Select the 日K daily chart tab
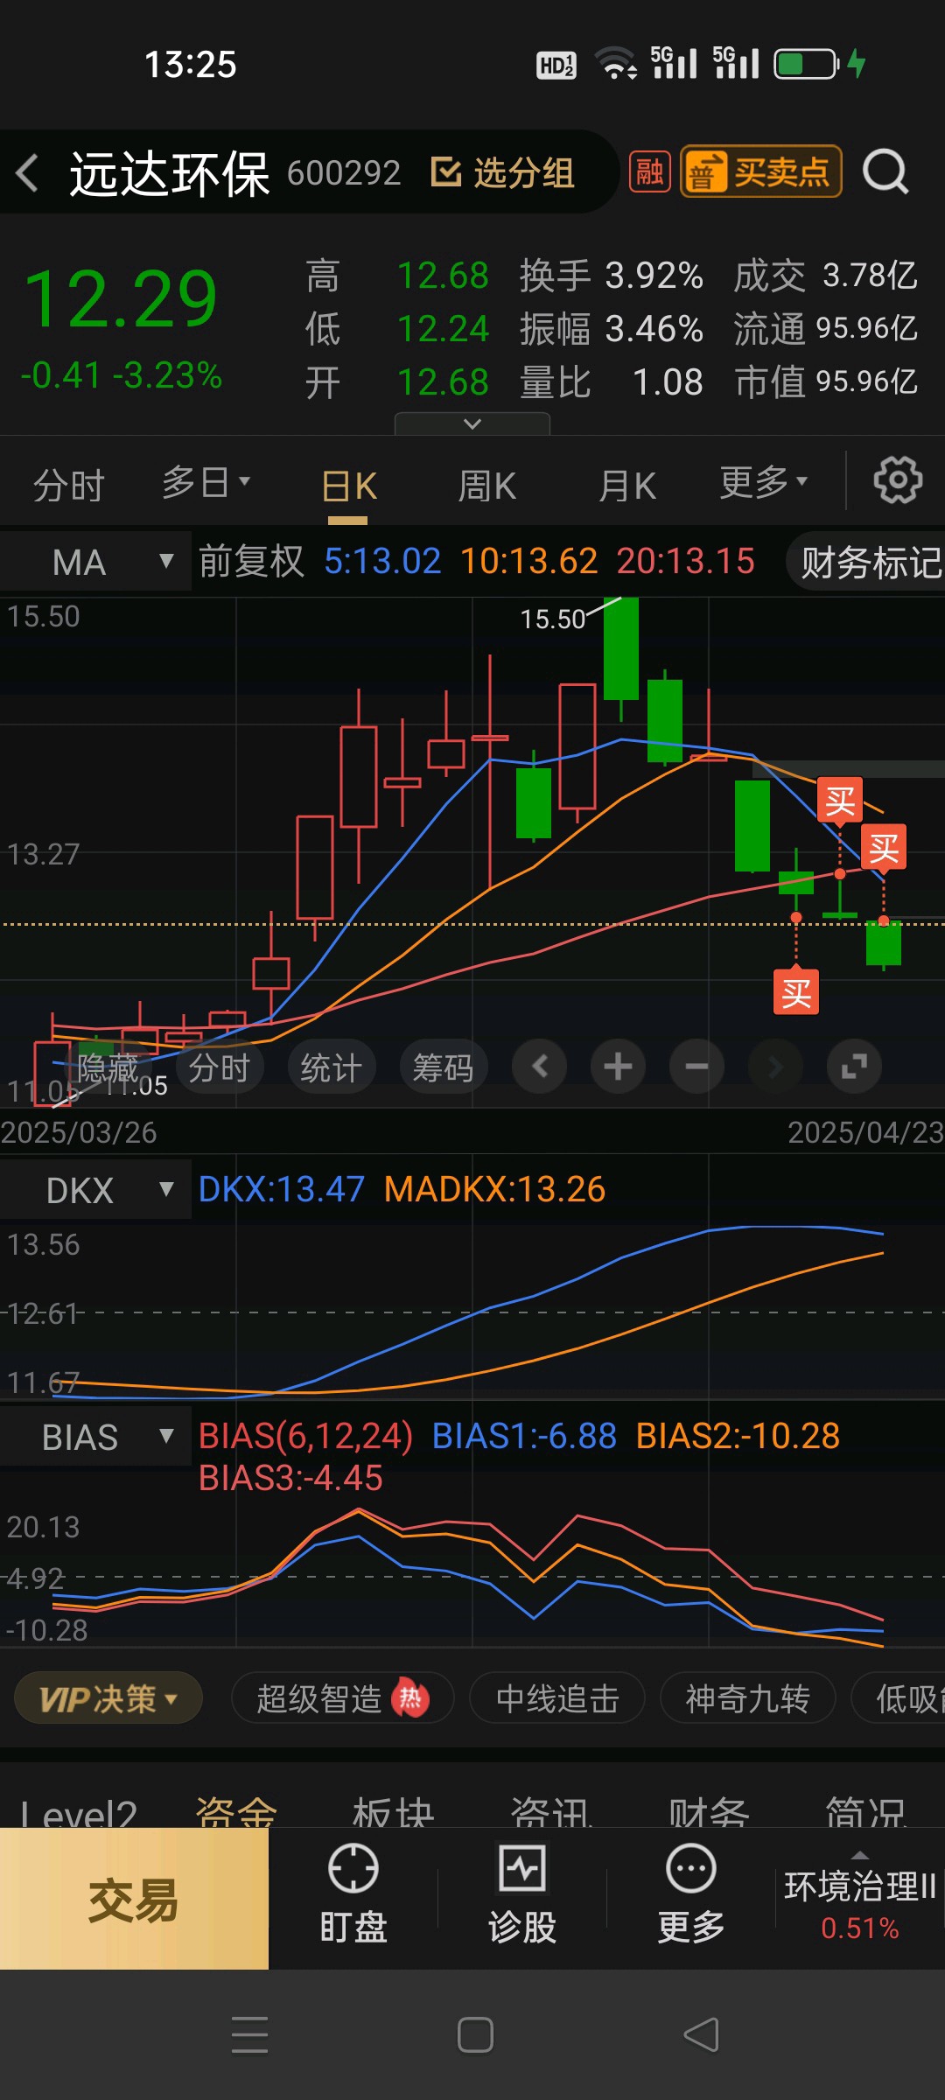Viewport: 945px width, 2100px height. click(x=348, y=486)
